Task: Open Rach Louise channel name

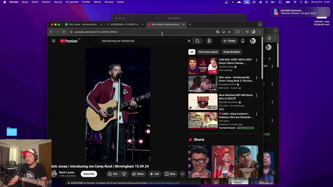Action: (x=67, y=172)
